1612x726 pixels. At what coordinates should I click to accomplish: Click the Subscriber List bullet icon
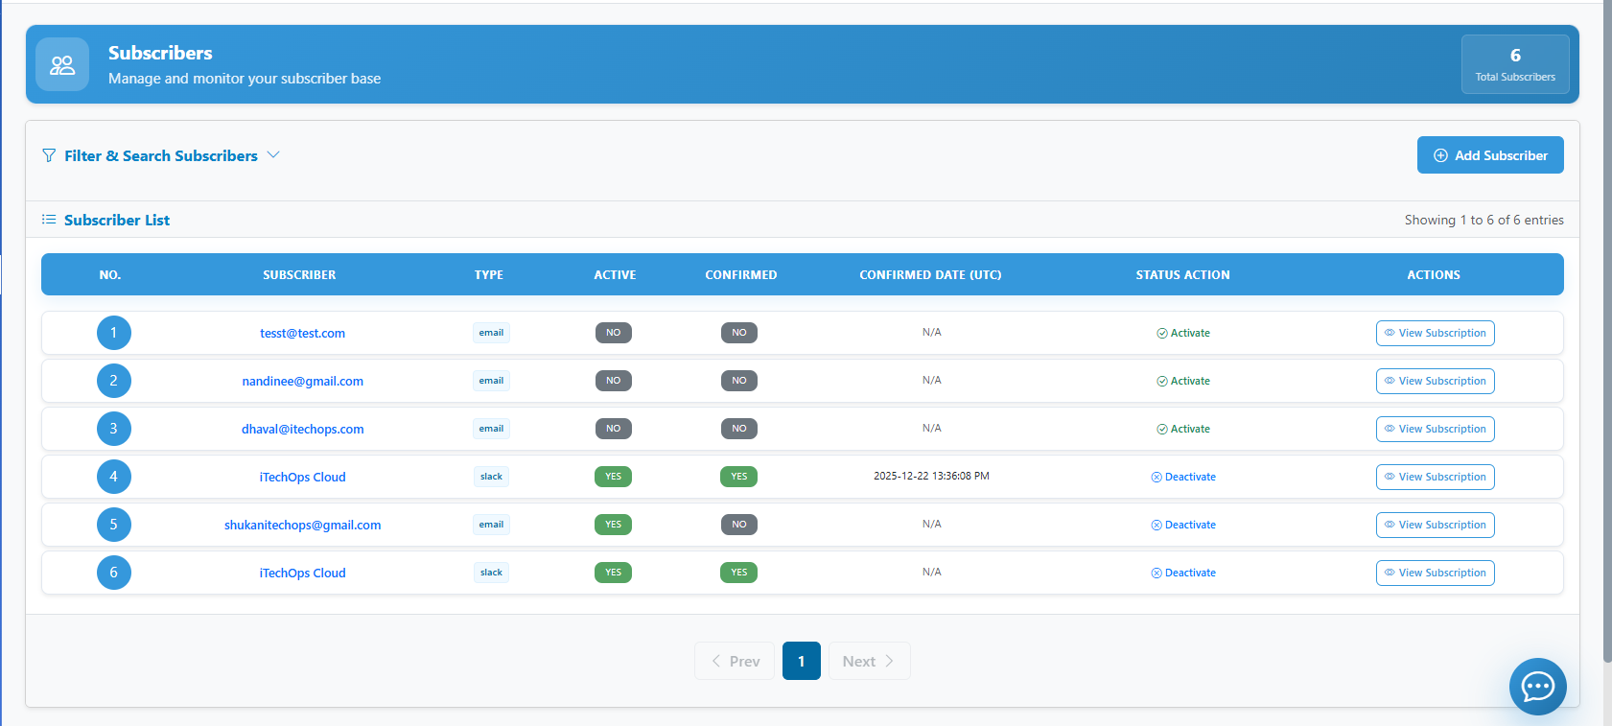click(49, 220)
